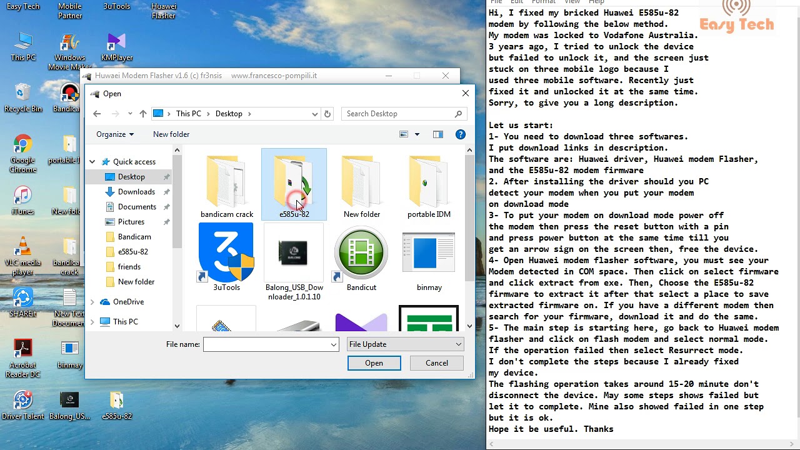Open the Format menu in Notepad
This screenshot has height=450, width=800.
[543, 2]
